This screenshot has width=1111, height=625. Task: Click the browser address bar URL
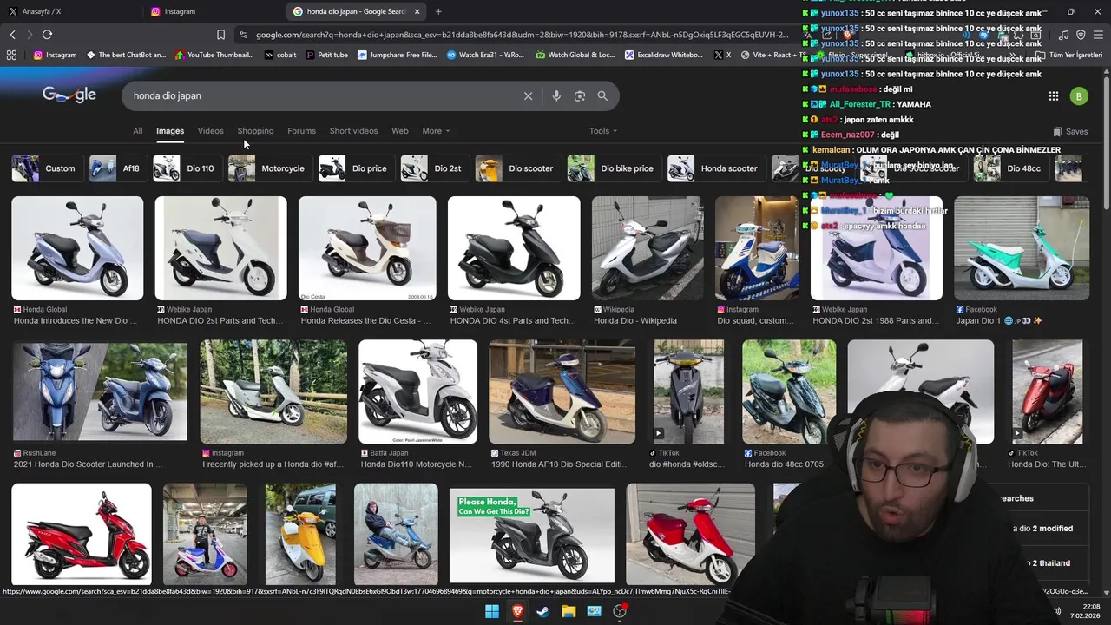tap(521, 35)
